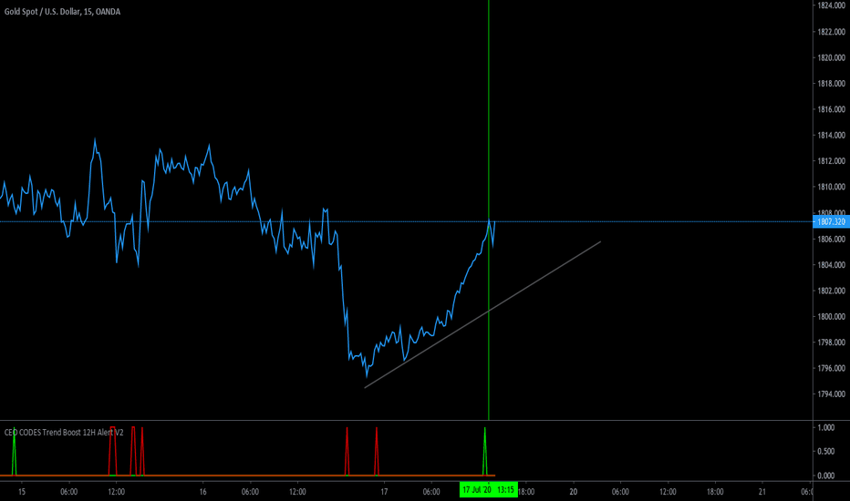The width and height of the screenshot is (850, 501).
Task: Click the 1822.000 price axis label
Action: (832, 31)
